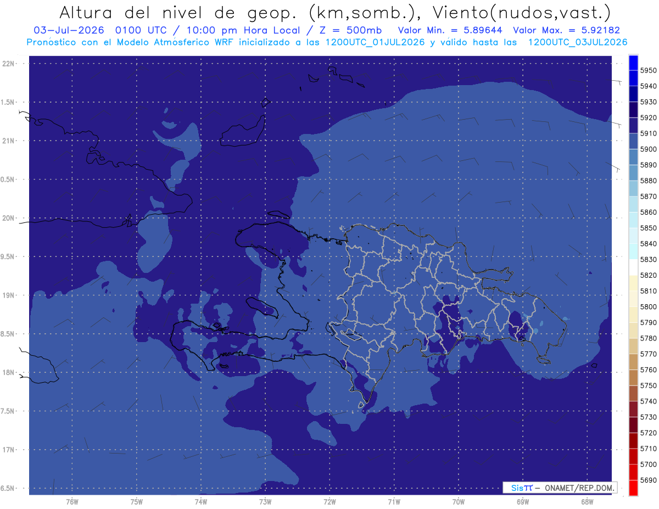Pick the legend color between 5720 and 5730
This screenshot has width=659, height=509.
(633, 424)
